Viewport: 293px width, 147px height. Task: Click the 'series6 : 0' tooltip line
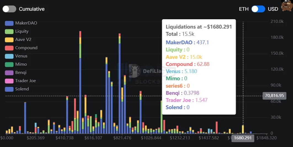pos(178,86)
